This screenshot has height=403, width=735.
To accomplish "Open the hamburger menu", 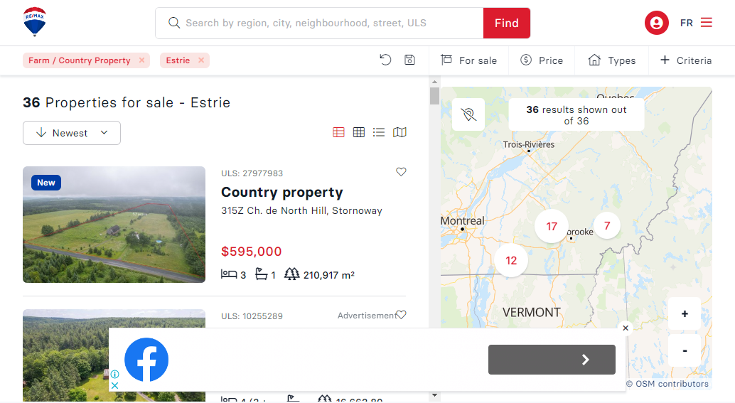I will tap(706, 23).
